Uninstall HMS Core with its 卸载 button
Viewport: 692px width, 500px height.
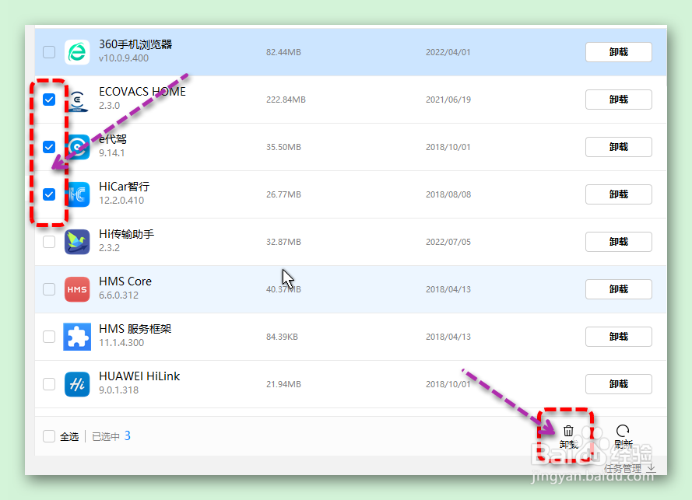(x=618, y=289)
